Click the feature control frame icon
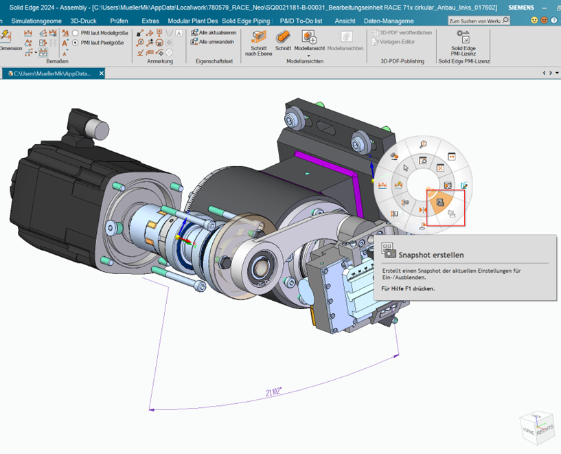The height and width of the screenshot is (454, 561). click(x=150, y=53)
